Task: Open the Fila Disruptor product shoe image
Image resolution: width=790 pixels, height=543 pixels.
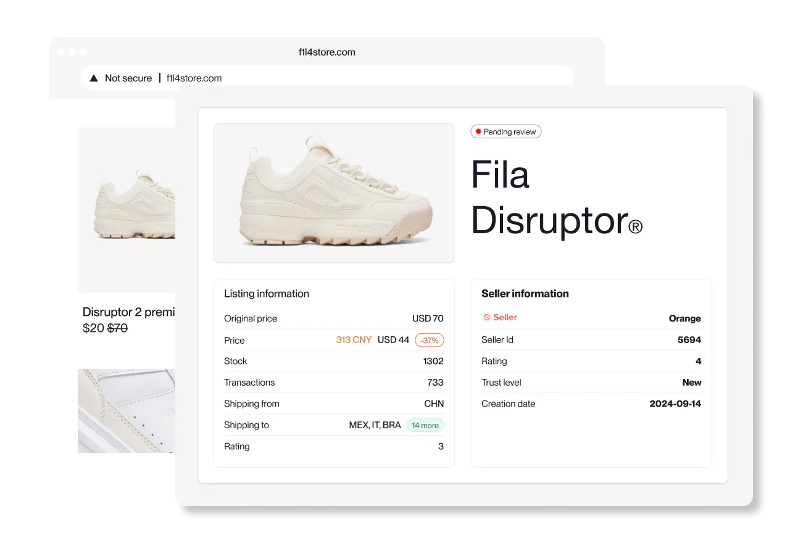Action: pos(334,193)
